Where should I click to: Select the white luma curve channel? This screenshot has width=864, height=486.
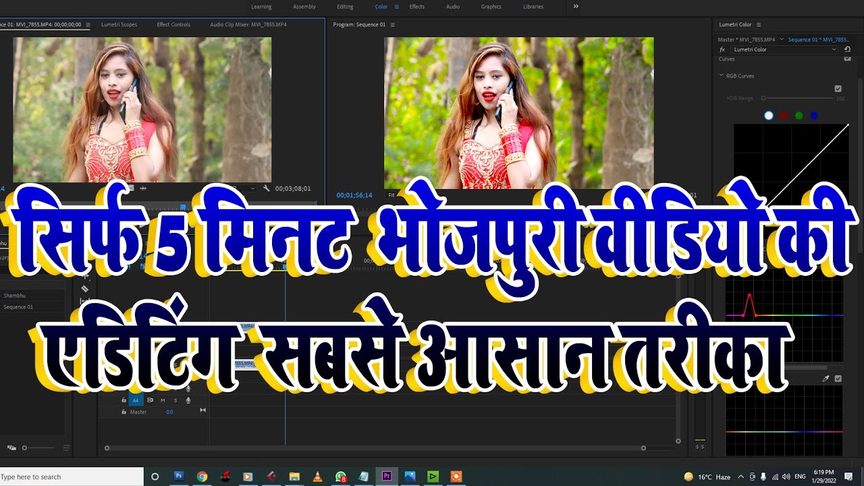tap(769, 115)
